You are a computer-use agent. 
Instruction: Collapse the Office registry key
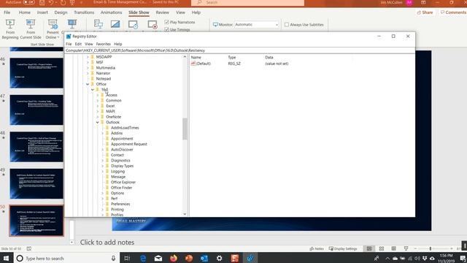pyautogui.click(x=88, y=84)
